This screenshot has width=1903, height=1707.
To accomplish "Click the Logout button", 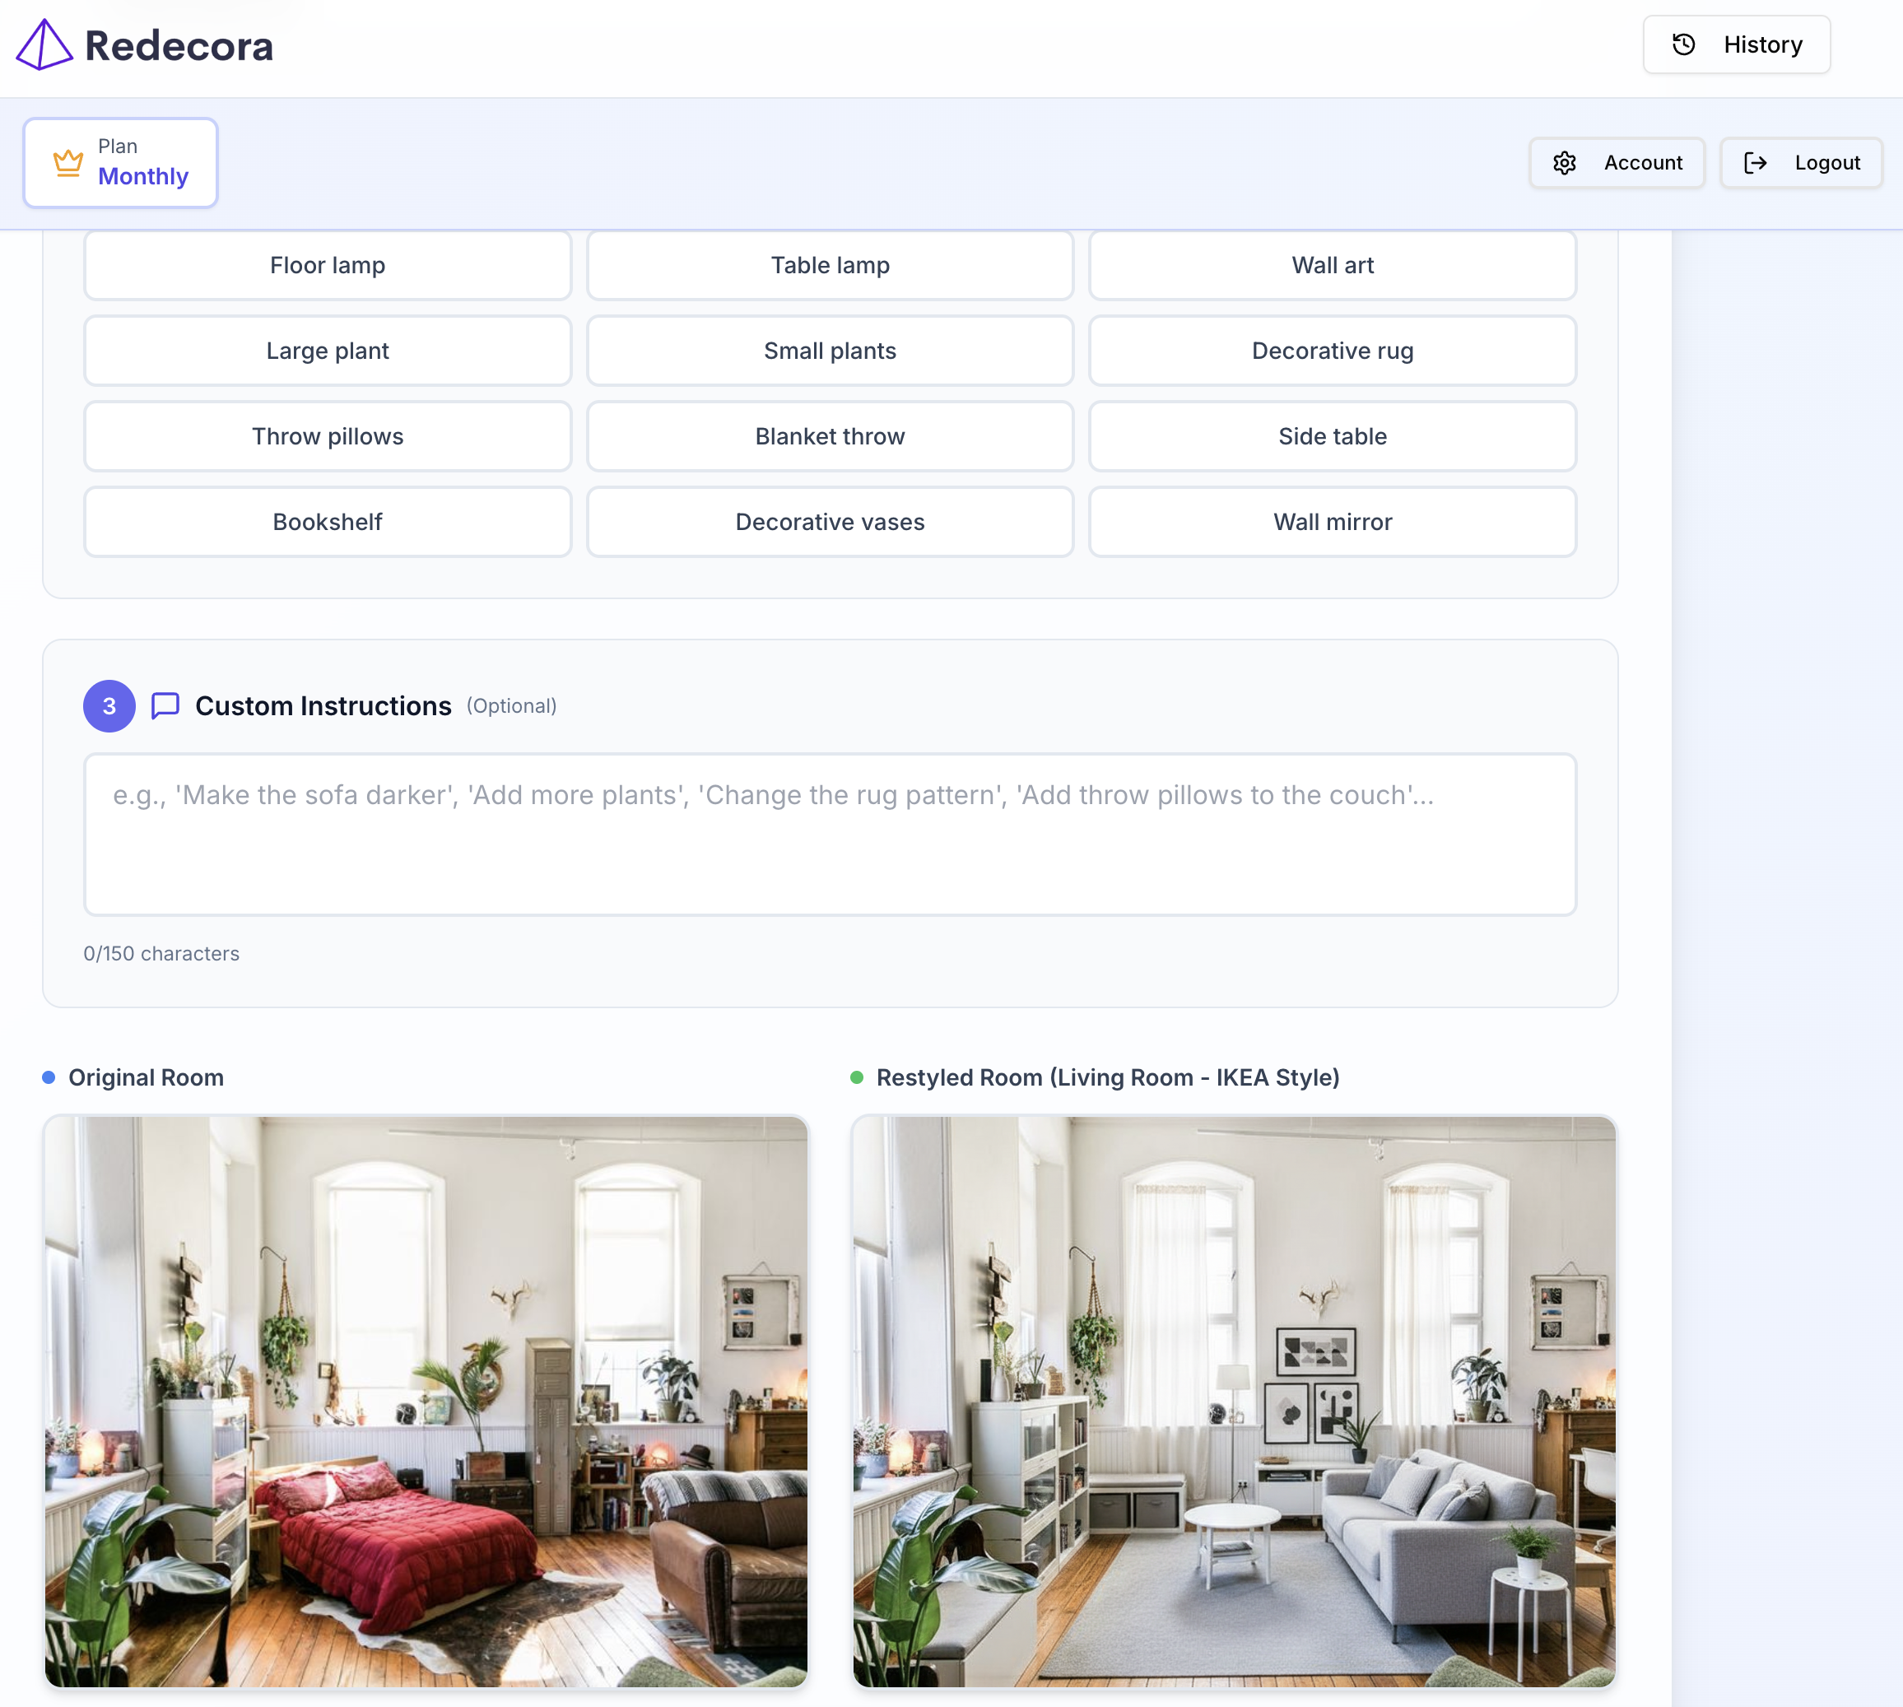I will point(1800,163).
